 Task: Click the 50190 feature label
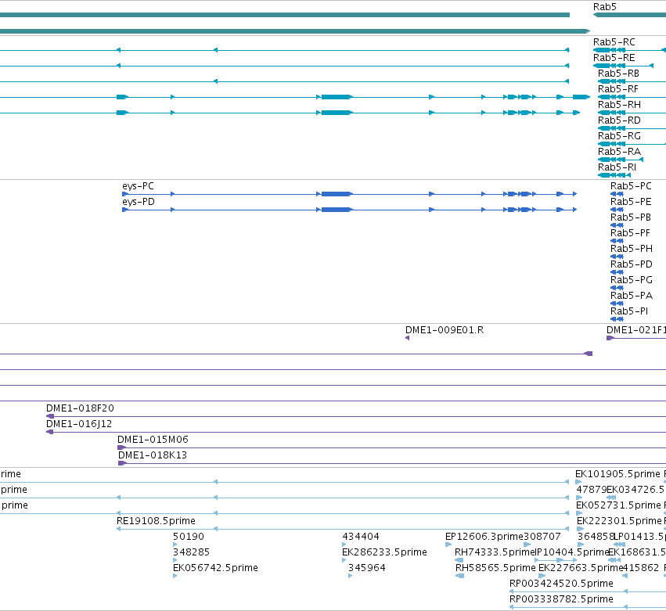189,537
